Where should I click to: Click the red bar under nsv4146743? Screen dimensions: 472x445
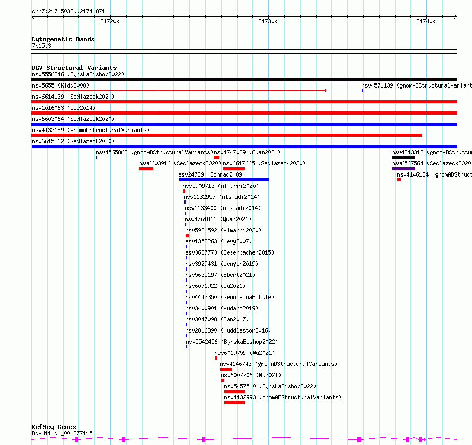pos(226,369)
